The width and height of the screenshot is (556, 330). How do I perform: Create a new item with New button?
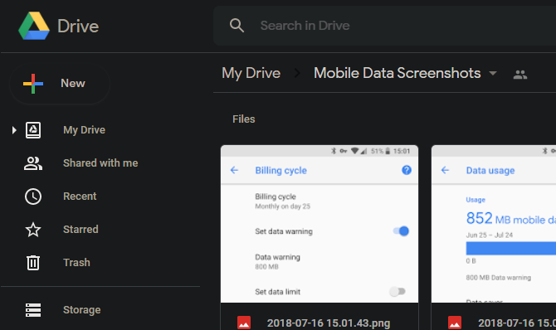[60, 84]
